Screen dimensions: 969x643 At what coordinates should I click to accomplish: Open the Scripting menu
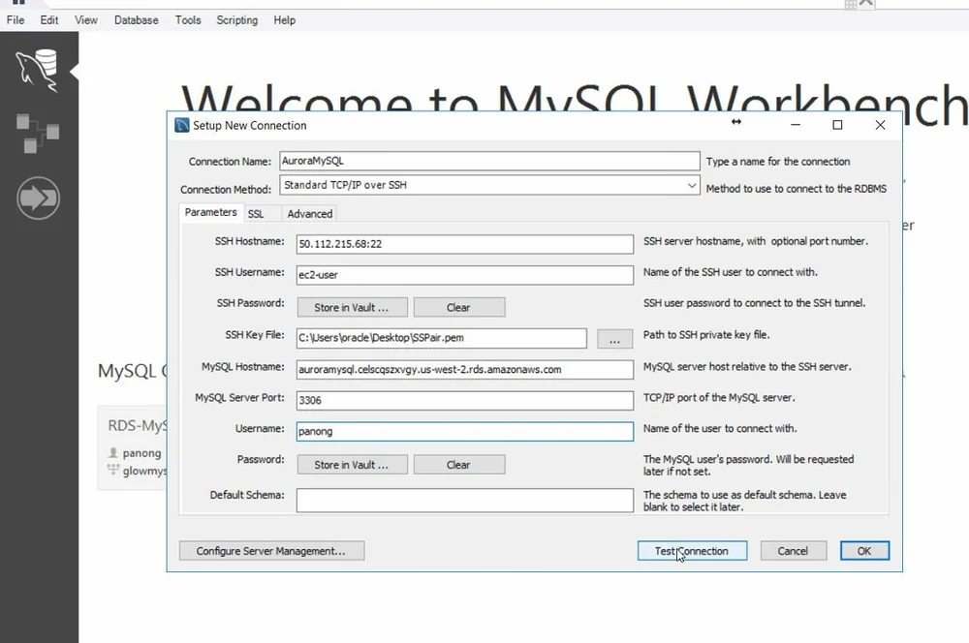[x=236, y=20]
